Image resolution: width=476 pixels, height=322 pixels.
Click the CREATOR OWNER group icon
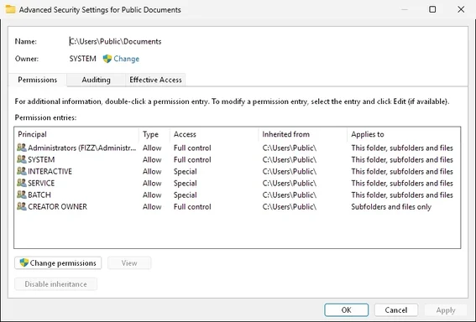22,206
